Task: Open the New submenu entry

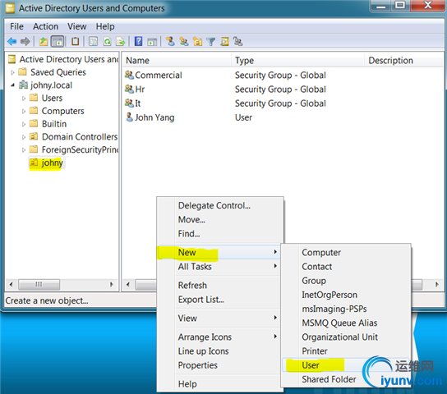Action: click(x=219, y=252)
